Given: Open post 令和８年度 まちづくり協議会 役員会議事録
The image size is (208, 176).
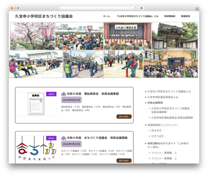Looking at the screenshot, I should [x=97, y=138].
